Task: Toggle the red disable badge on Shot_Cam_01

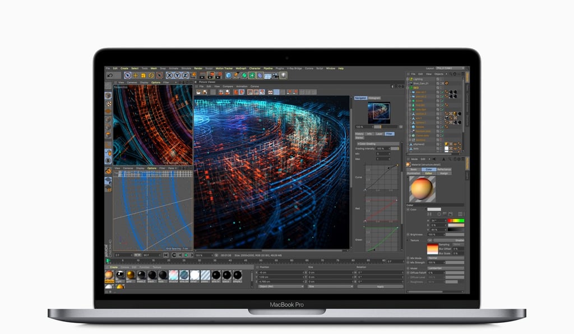Action: click(447, 83)
